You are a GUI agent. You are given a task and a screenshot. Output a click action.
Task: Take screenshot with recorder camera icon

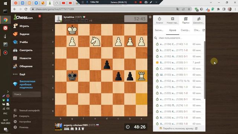pos(146,2)
